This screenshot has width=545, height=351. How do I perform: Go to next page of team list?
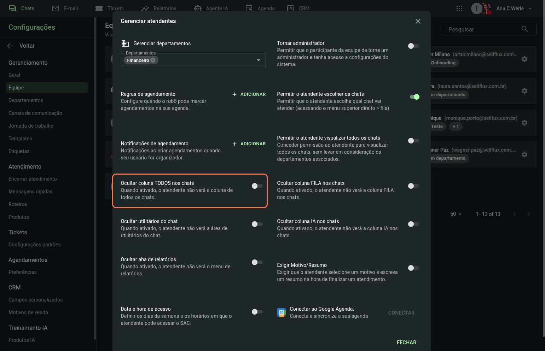click(529, 214)
